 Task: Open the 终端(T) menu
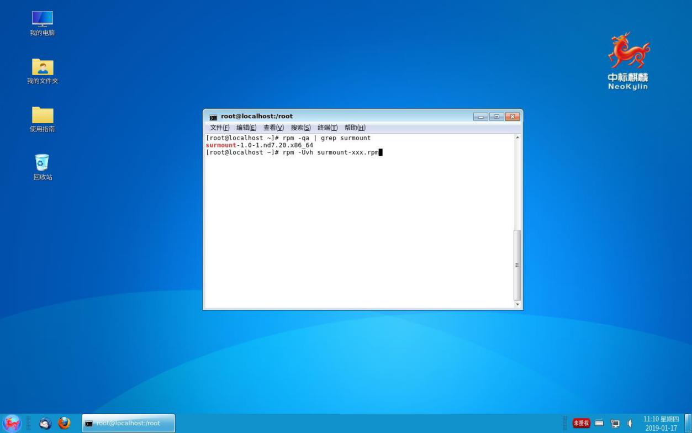(x=327, y=128)
